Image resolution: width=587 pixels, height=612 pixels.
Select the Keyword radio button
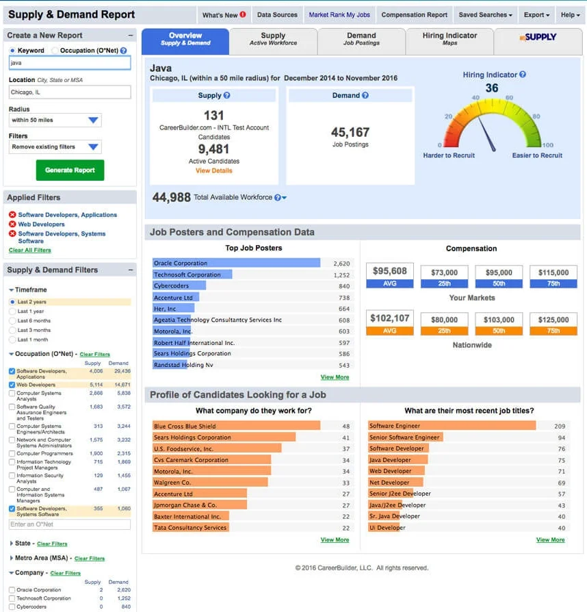pyautogui.click(x=12, y=51)
